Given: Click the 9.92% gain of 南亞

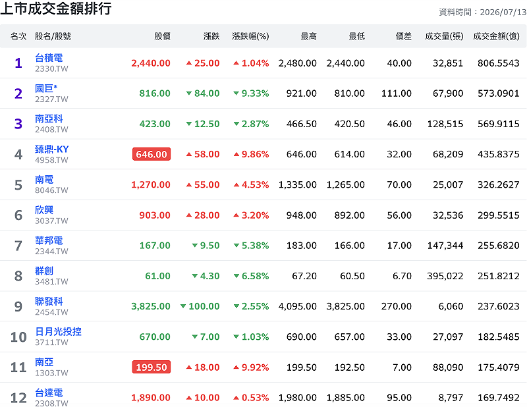Looking at the screenshot, I should point(251,367).
